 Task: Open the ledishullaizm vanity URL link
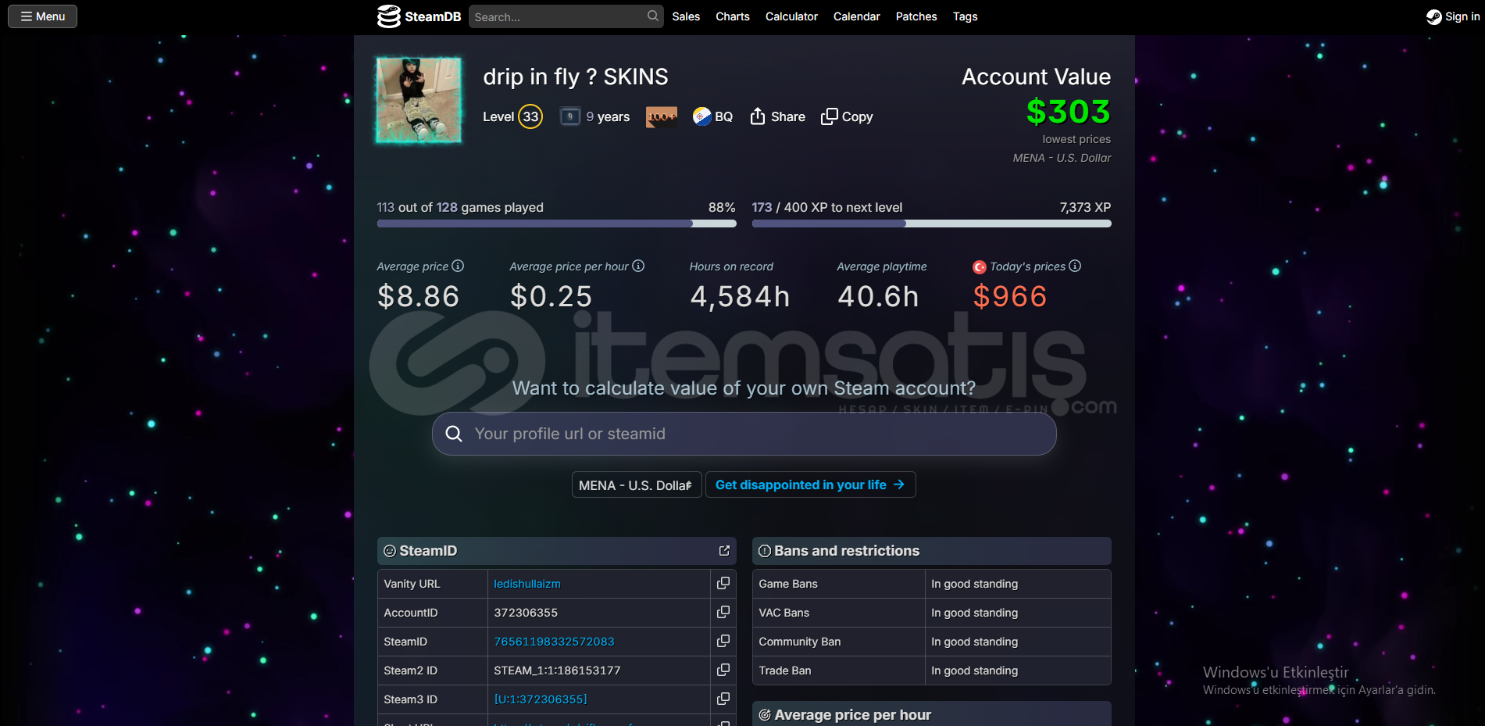pos(527,584)
